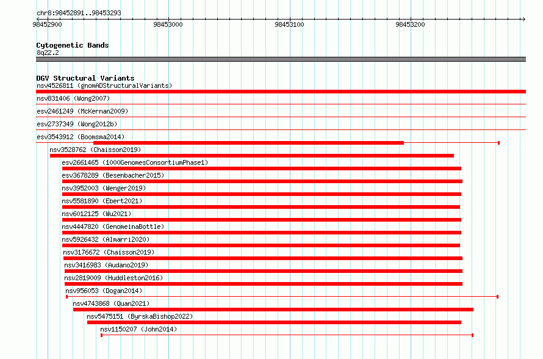The width and height of the screenshot is (543, 359).
Task: Click the 98453000 ruler tick label
Action: [x=168, y=24]
